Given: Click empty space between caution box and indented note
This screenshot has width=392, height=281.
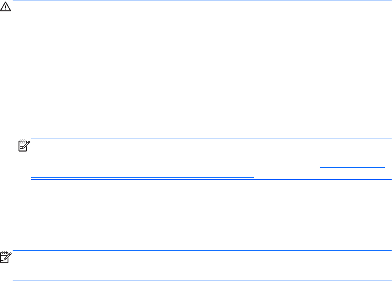Looking at the screenshot, I should click(x=196, y=88).
